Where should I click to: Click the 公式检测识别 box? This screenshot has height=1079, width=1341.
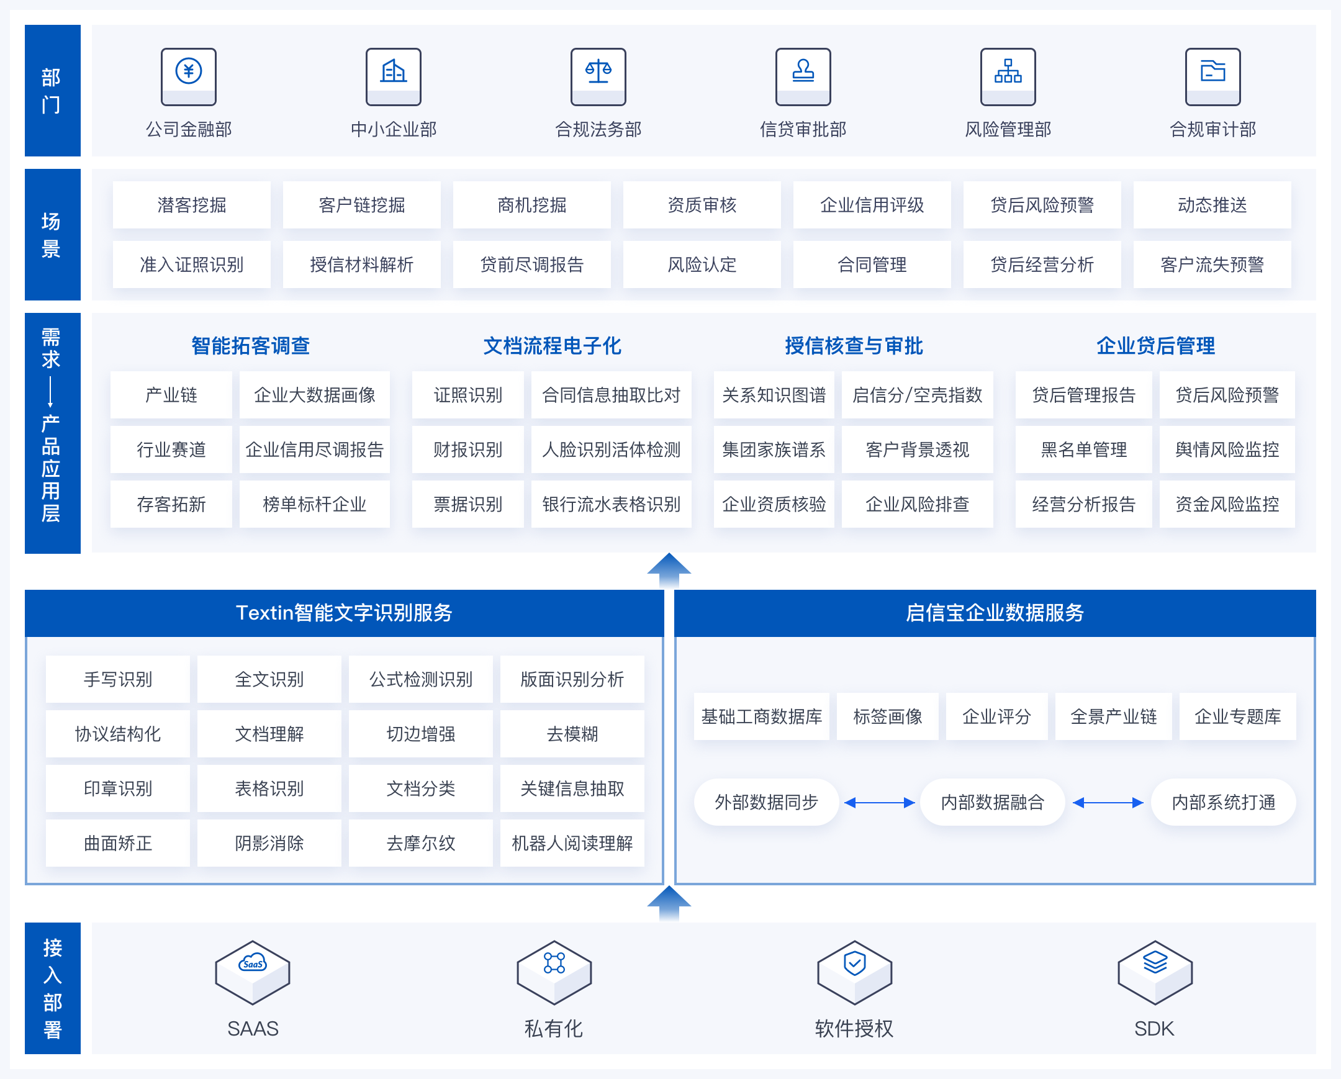pyautogui.click(x=420, y=679)
